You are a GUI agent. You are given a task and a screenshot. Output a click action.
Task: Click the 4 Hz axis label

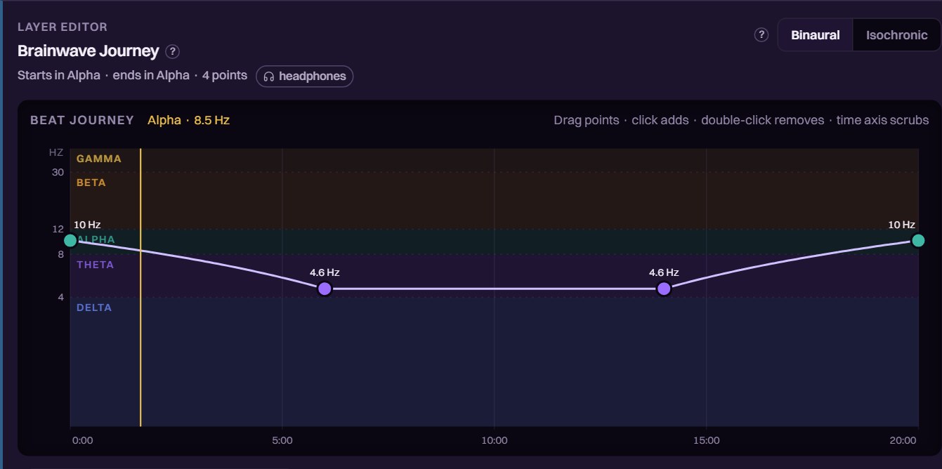click(x=60, y=297)
